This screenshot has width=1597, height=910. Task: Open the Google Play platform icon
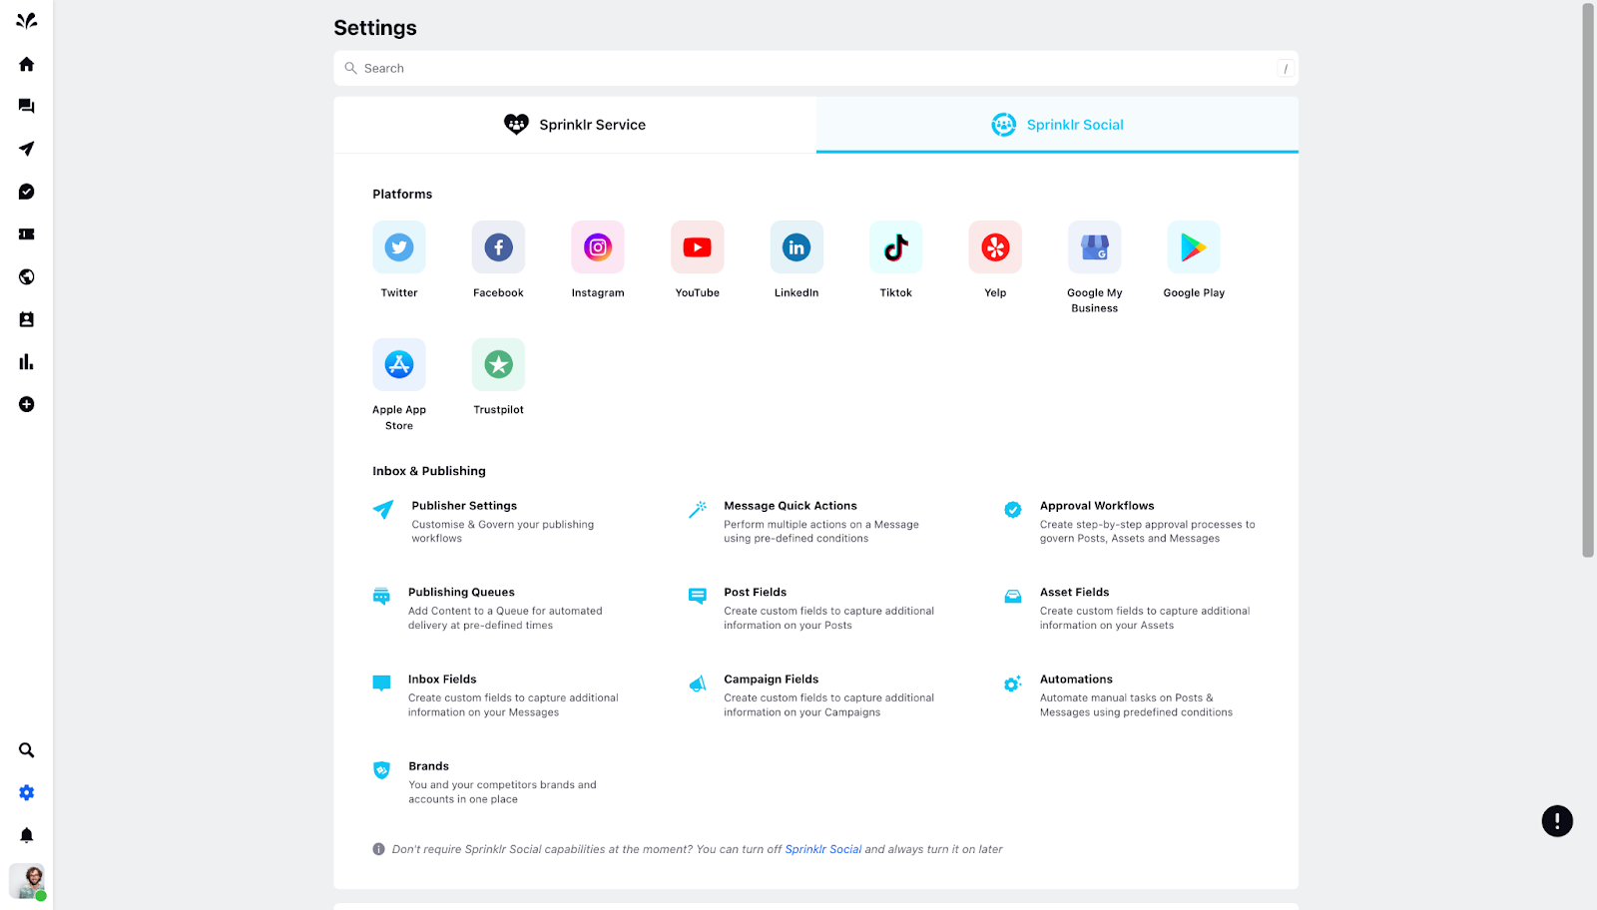[x=1194, y=247]
